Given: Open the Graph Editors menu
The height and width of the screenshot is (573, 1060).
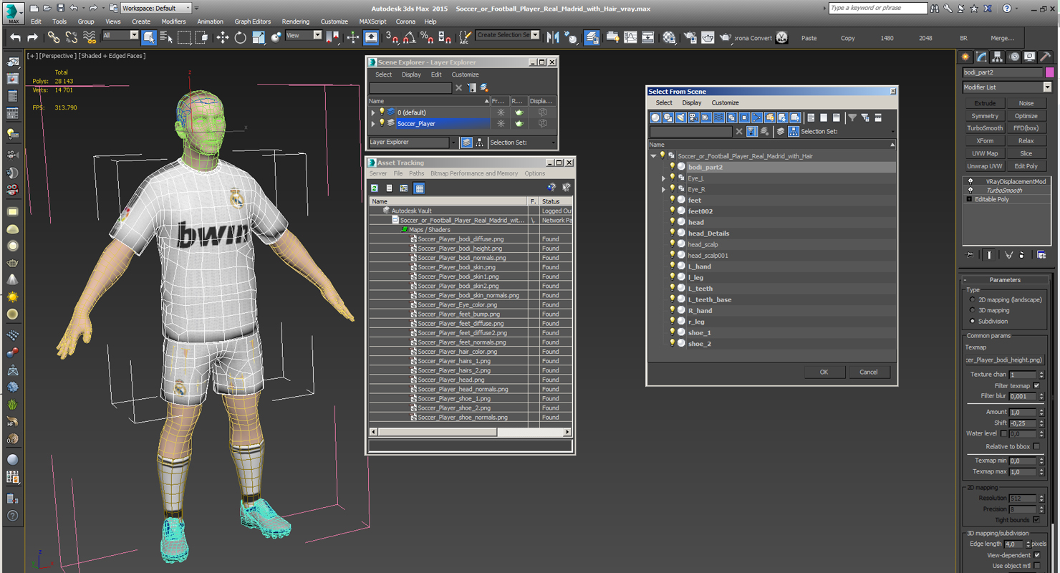Looking at the screenshot, I should 253,21.
